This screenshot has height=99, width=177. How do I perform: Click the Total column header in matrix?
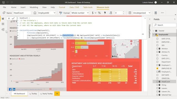(x=130, y=66)
